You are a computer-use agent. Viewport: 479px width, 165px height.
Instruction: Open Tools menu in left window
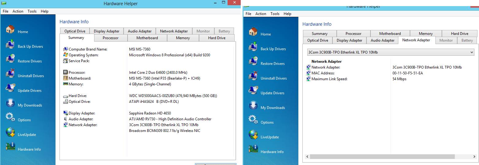32,11
